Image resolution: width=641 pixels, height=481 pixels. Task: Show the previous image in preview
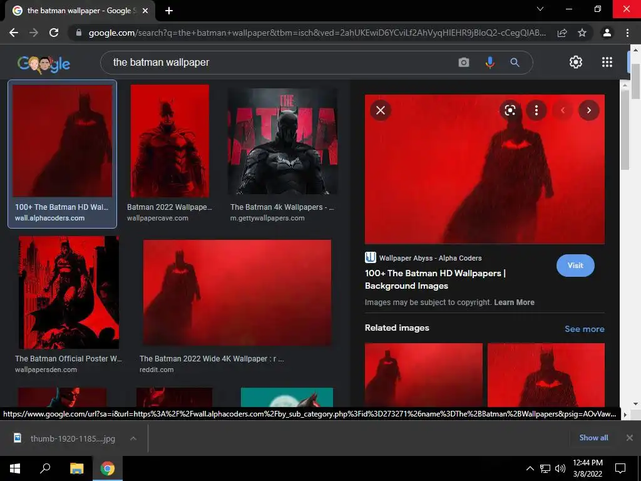click(563, 110)
